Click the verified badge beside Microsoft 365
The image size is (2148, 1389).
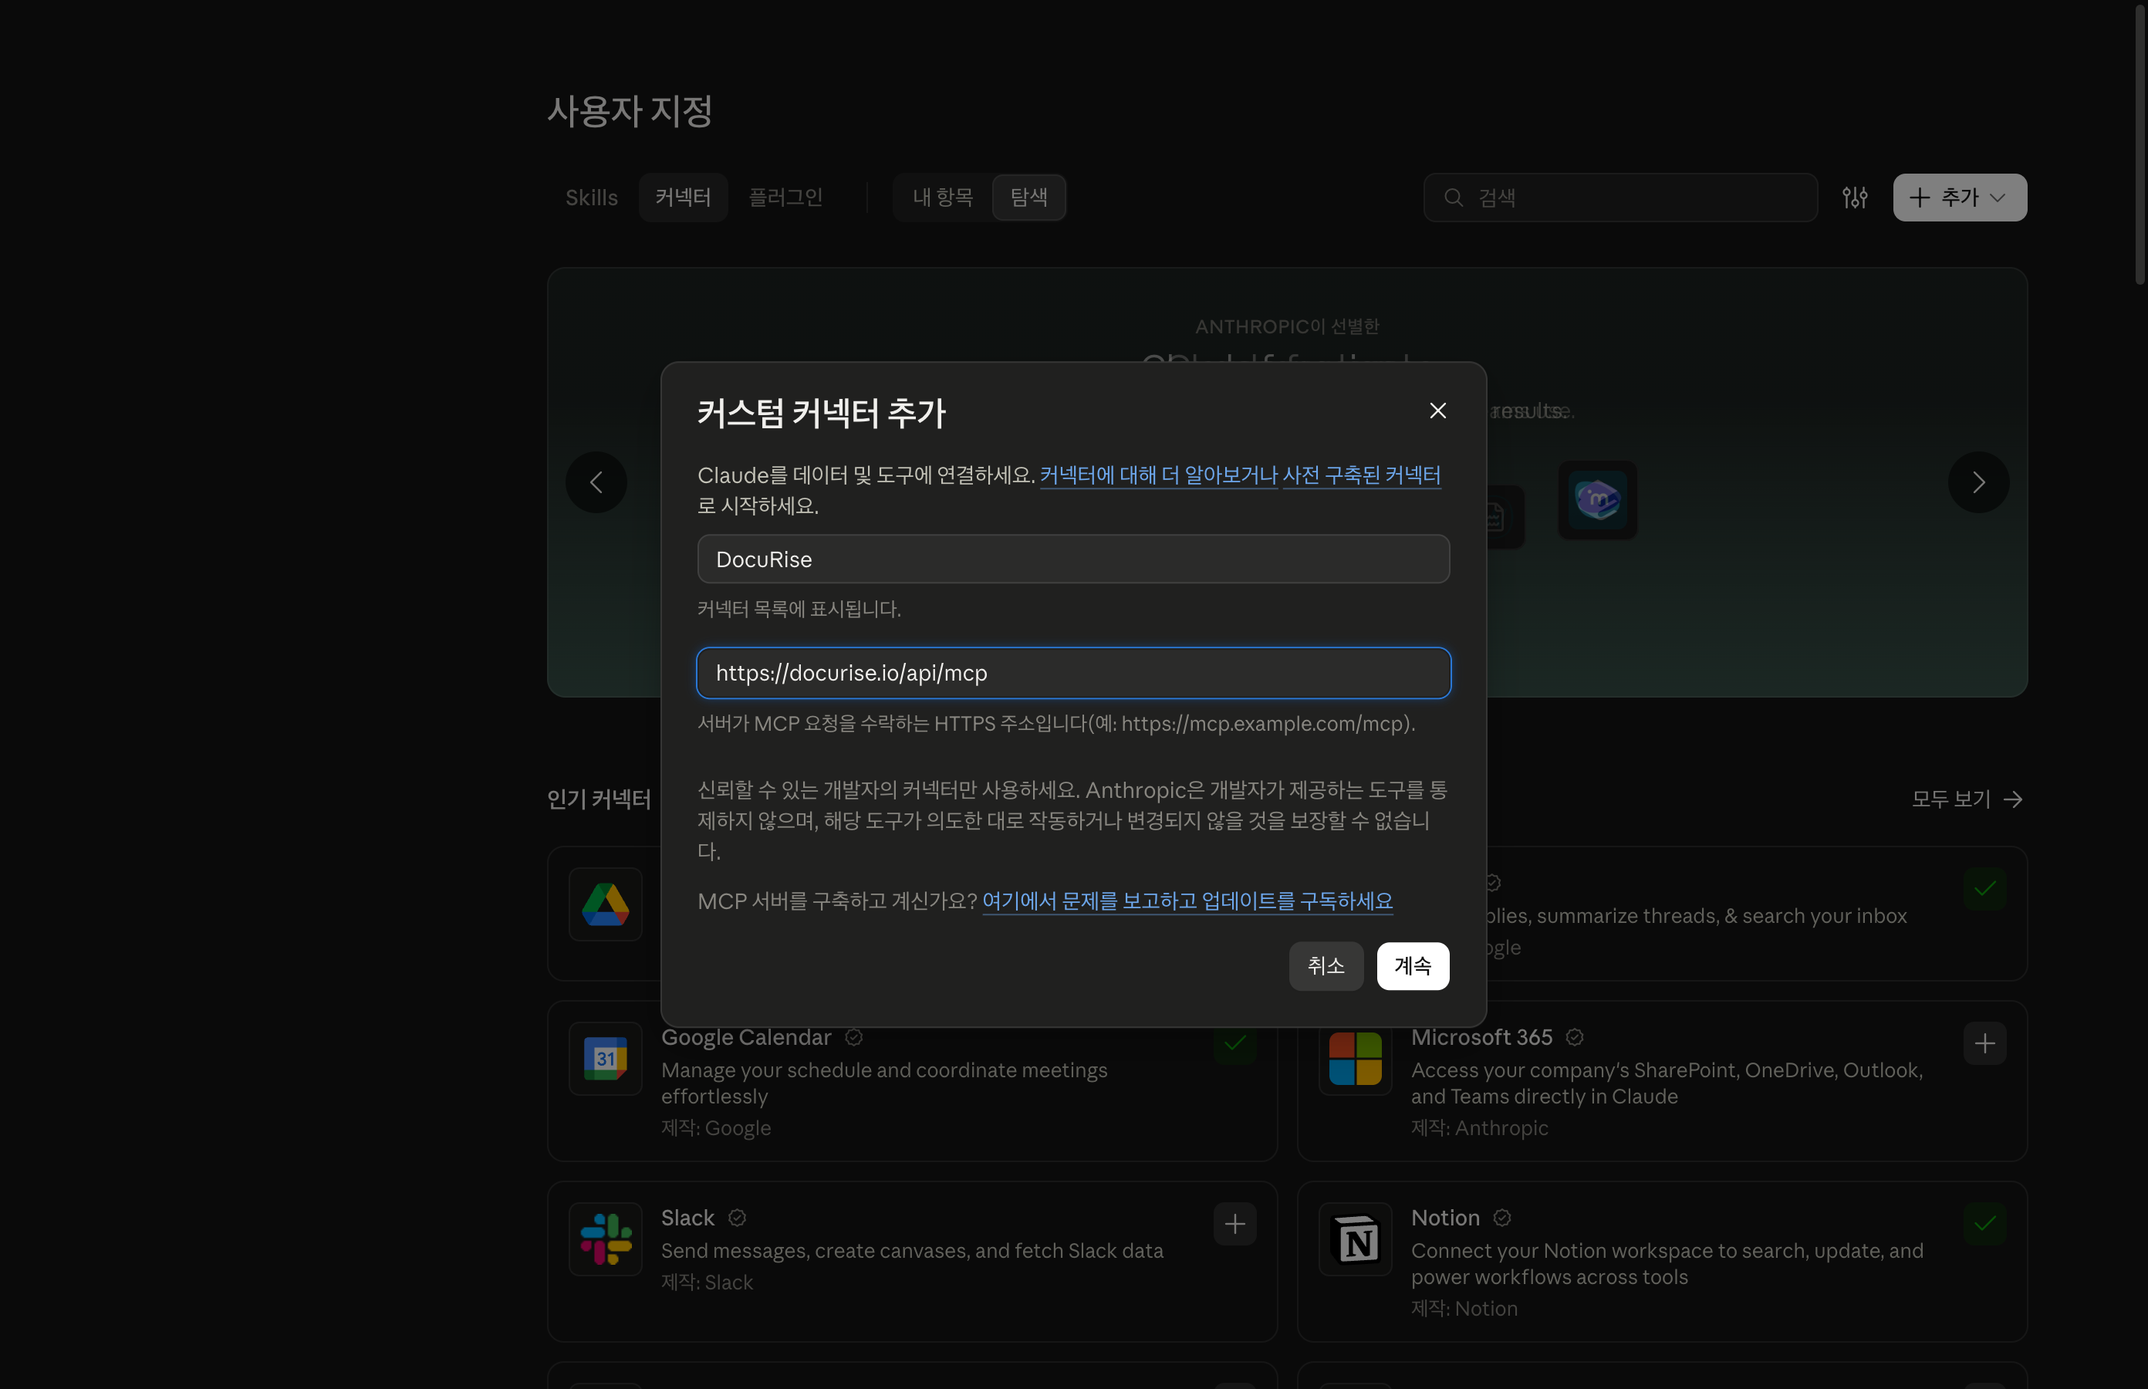[1575, 1037]
